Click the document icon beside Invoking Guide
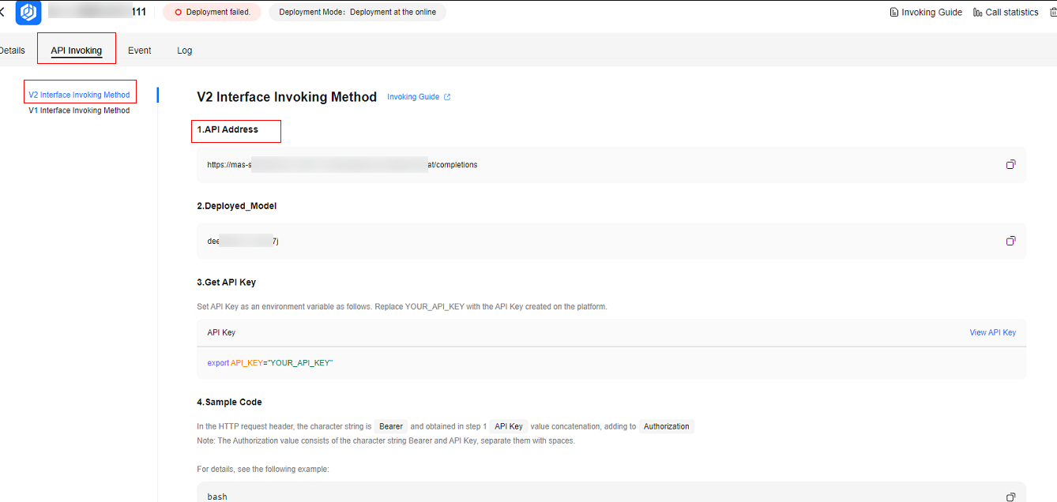 point(894,12)
